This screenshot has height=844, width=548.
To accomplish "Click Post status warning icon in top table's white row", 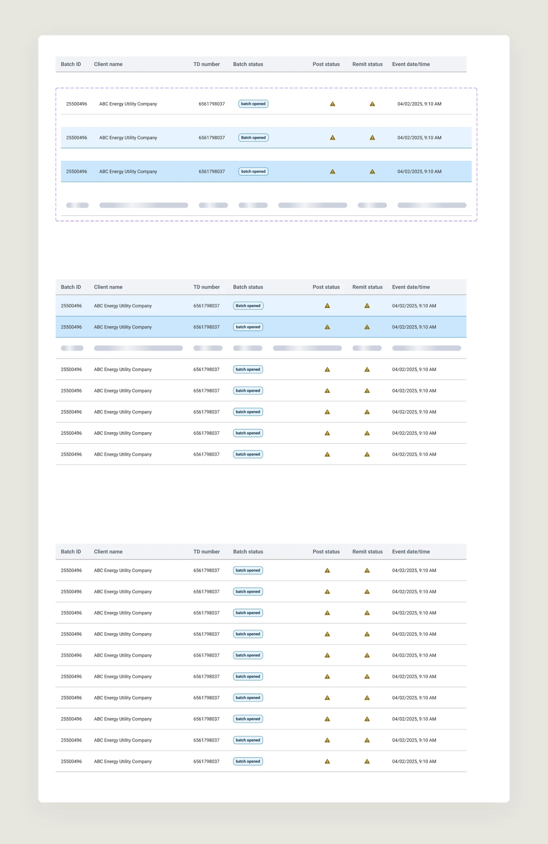I will coord(332,104).
